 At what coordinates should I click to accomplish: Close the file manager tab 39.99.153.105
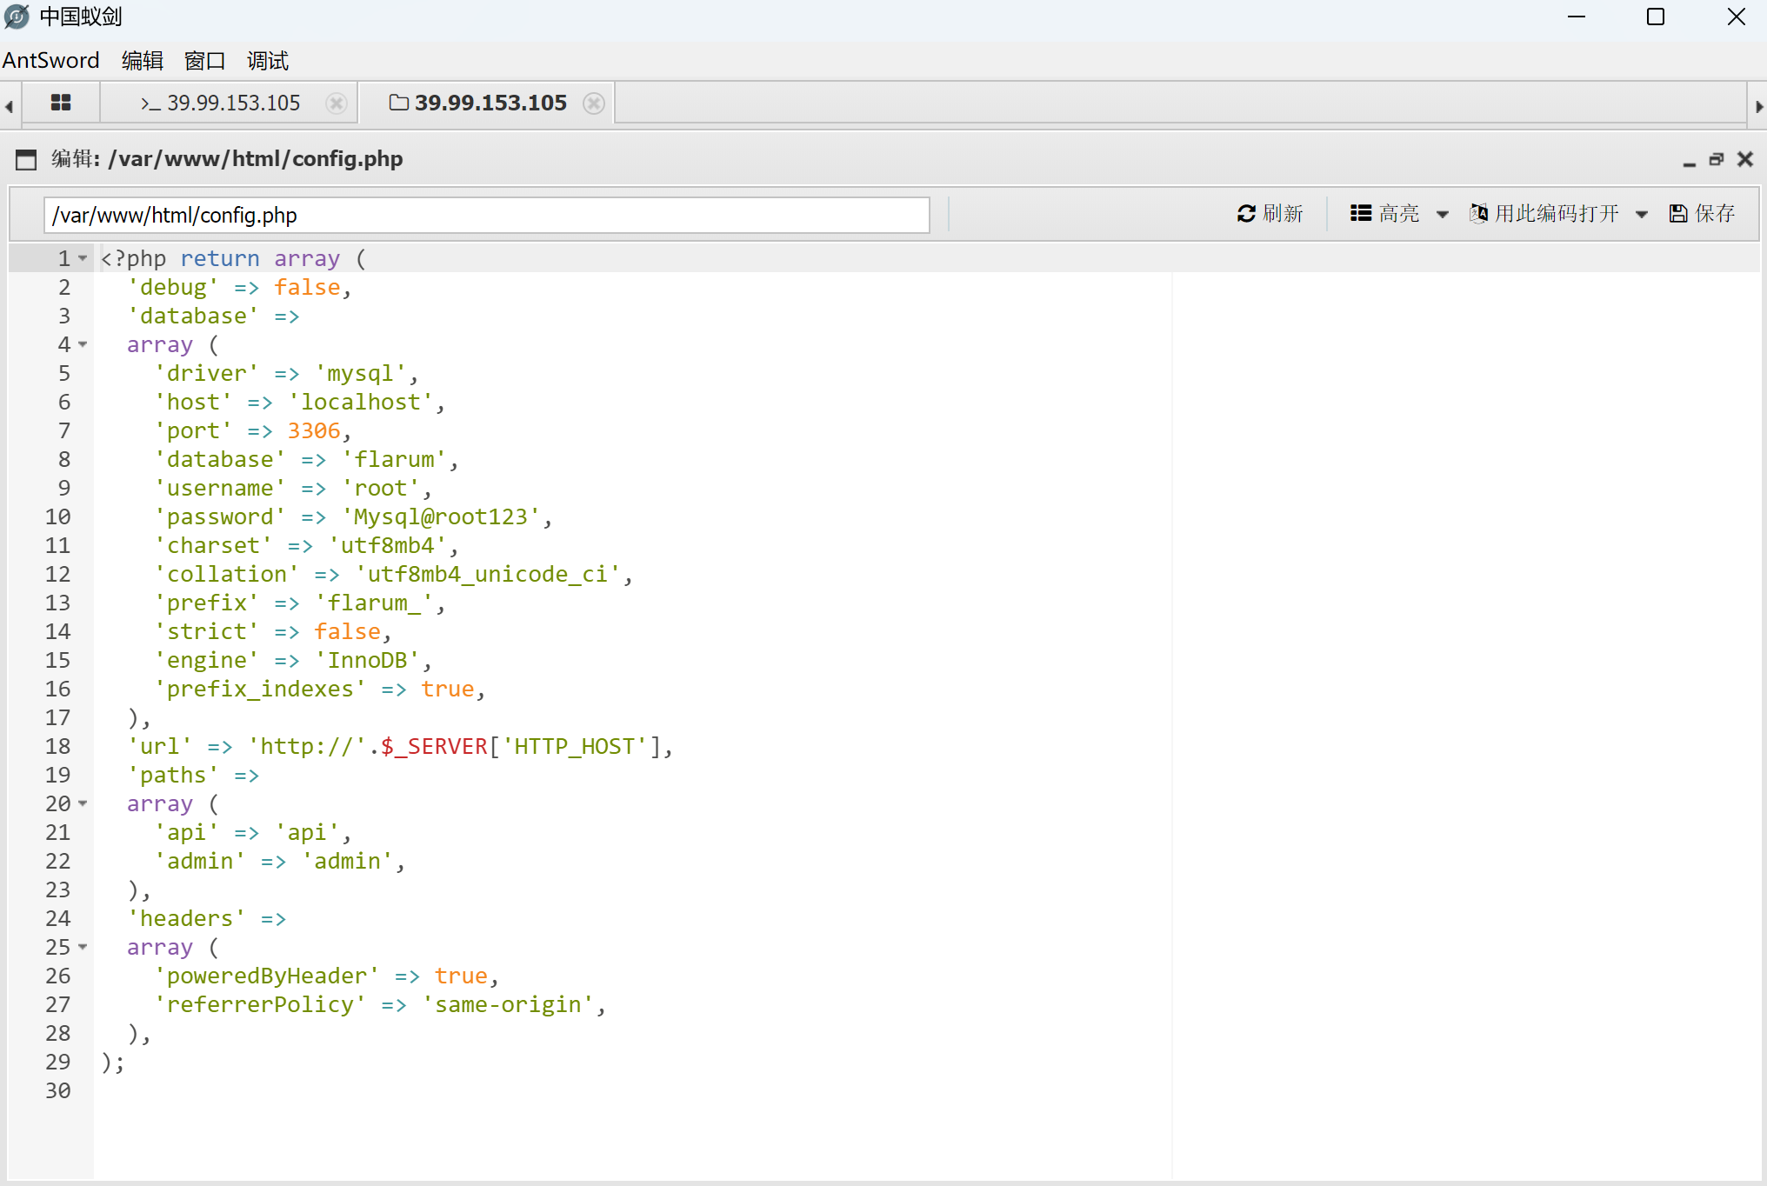[594, 103]
